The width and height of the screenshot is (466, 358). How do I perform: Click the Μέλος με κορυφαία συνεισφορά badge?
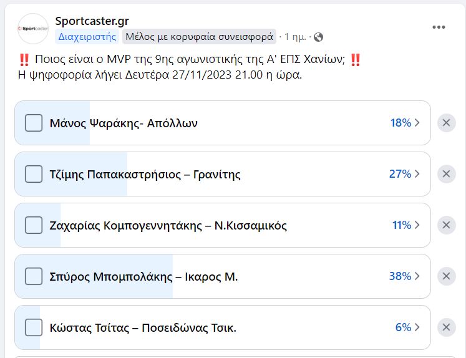point(199,37)
